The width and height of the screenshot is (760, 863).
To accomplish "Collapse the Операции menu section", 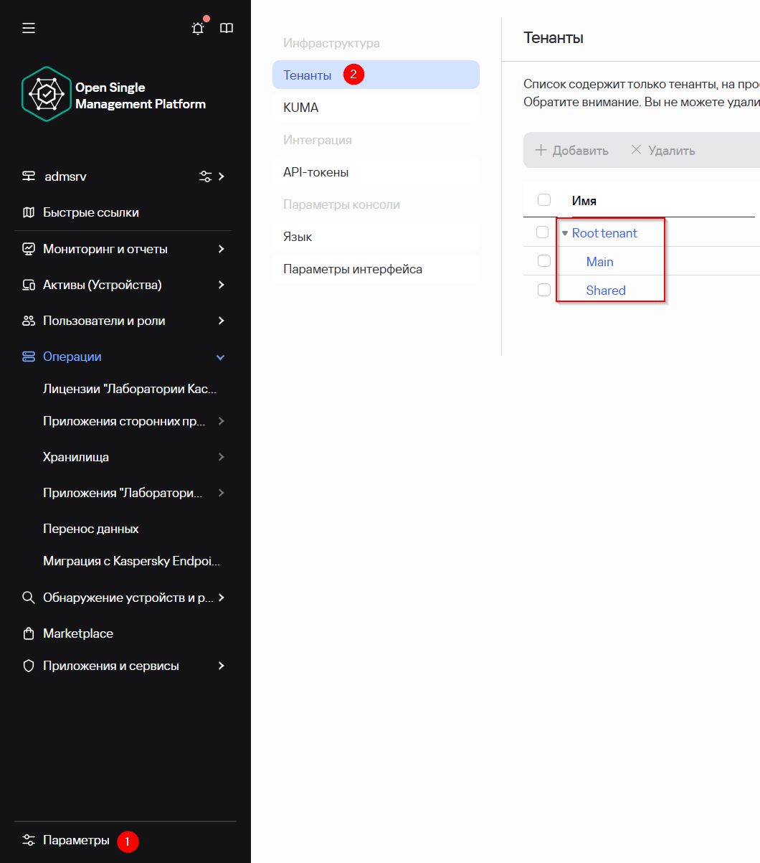I will pos(221,357).
